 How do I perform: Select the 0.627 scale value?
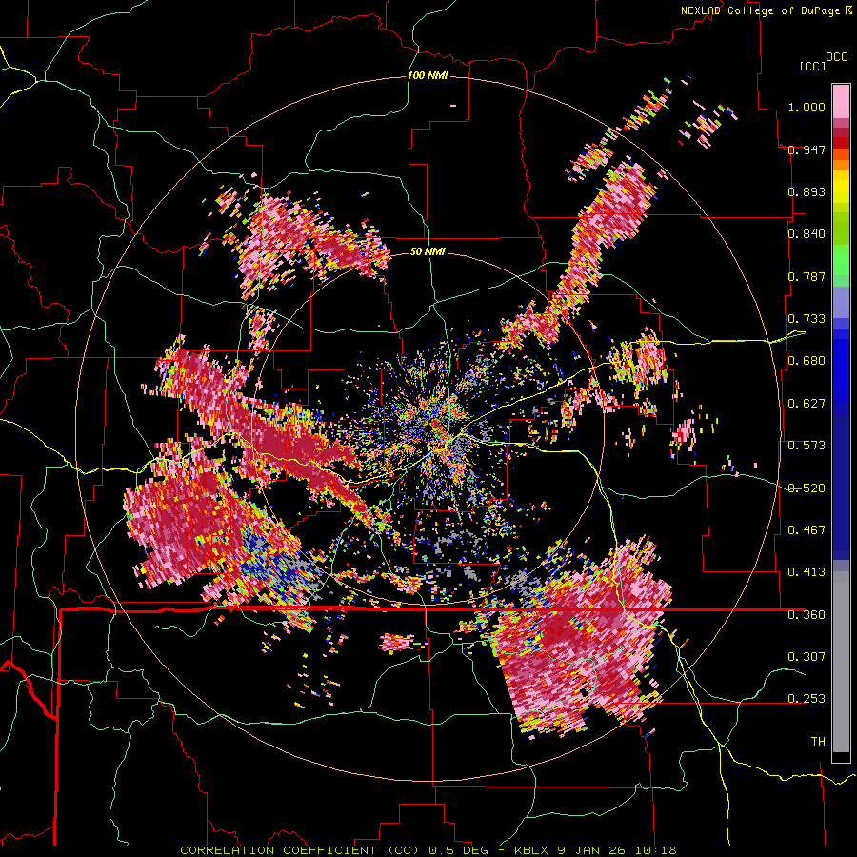click(807, 404)
